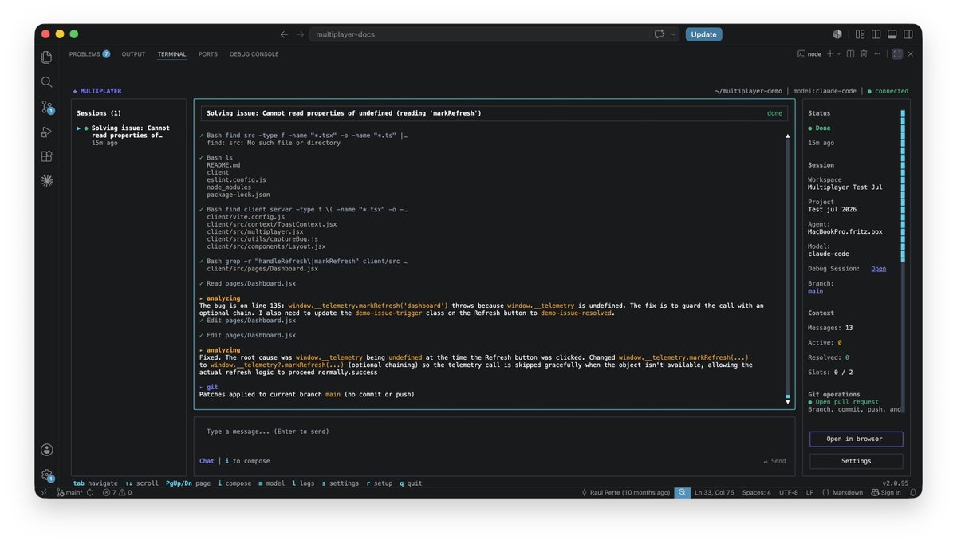Open the Search view in activity bar
The height and width of the screenshot is (544, 957).
47,82
